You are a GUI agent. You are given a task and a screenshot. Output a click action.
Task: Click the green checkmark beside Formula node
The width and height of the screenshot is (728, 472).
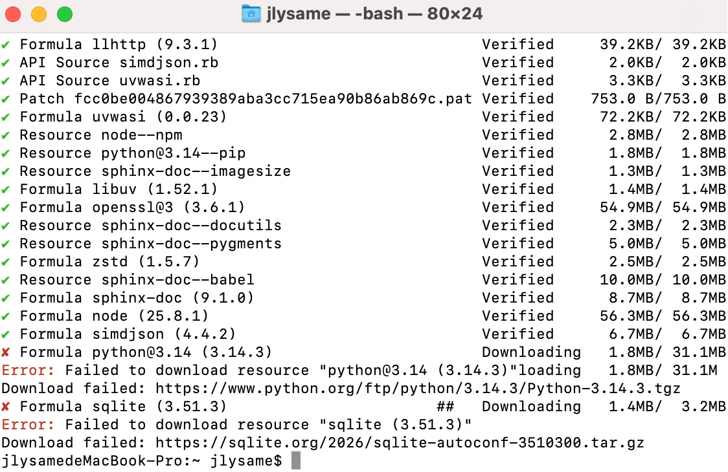tap(6, 316)
